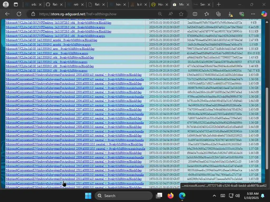This screenshot has height=202, width=270.
Task: Open the volume control in tray
Action: 238,196
